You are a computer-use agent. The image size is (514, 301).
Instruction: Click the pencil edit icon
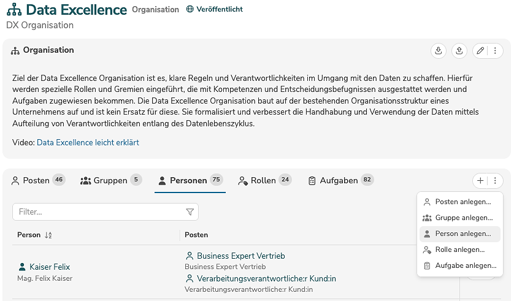coord(480,51)
